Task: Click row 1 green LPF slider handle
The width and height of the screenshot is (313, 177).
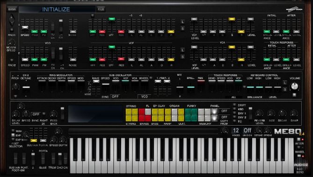Action: pyautogui.click(x=112, y=19)
